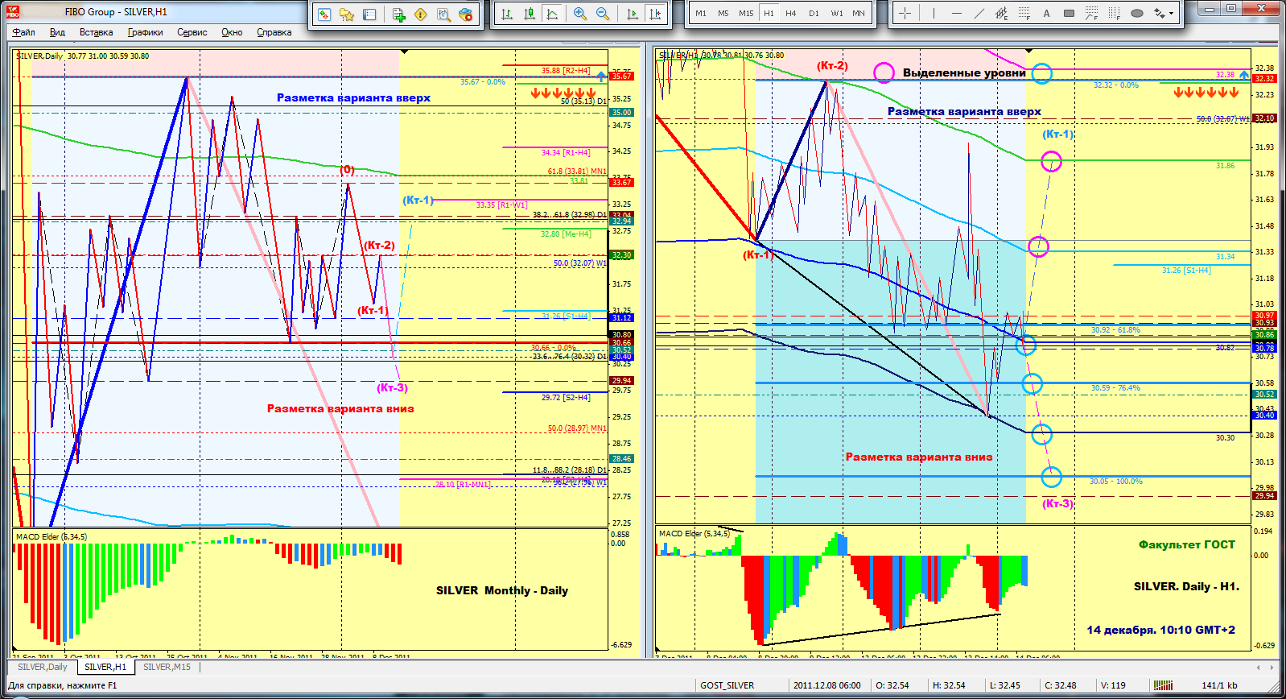
Task: Set timeframe to M15
Action: [746, 13]
